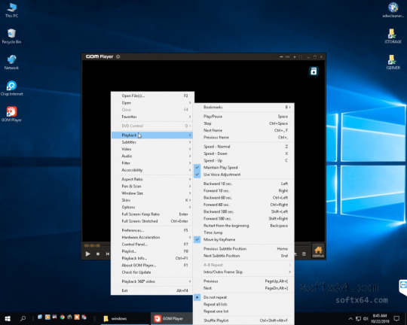The width and height of the screenshot is (407, 325).
Task: Select Do not repeat option
Action: (x=243, y=297)
